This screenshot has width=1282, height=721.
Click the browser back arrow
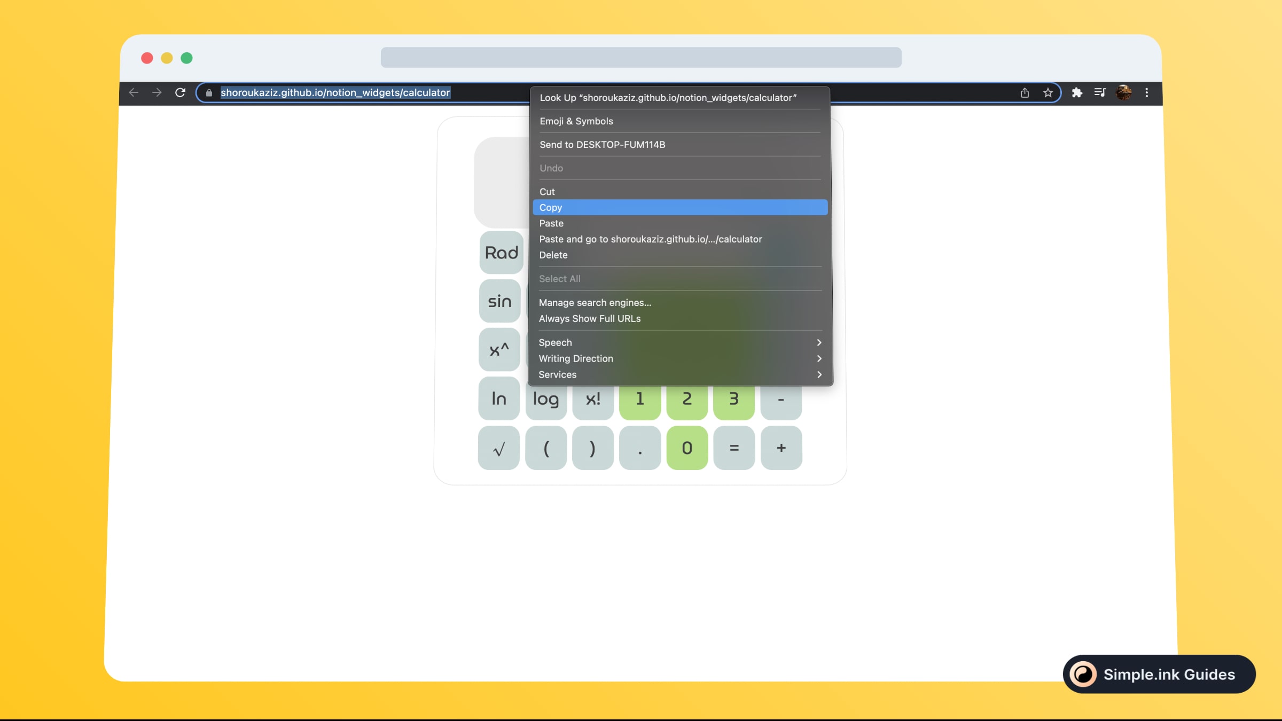point(134,92)
